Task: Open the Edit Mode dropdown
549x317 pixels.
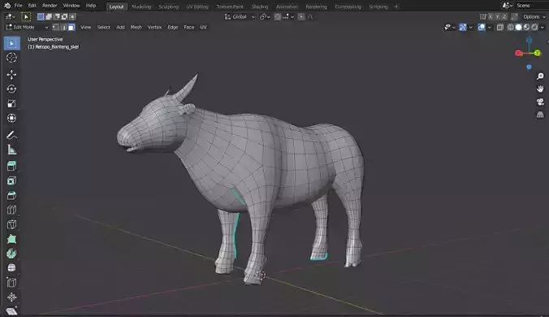Action: [x=27, y=28]
